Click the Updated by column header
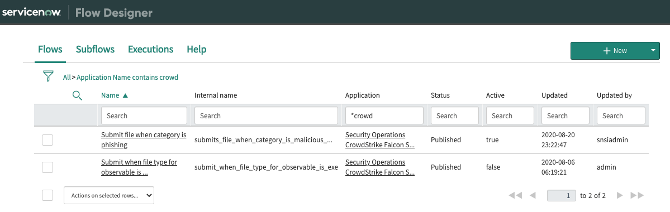Screen dimensions: 670x212 coord(614,95)
